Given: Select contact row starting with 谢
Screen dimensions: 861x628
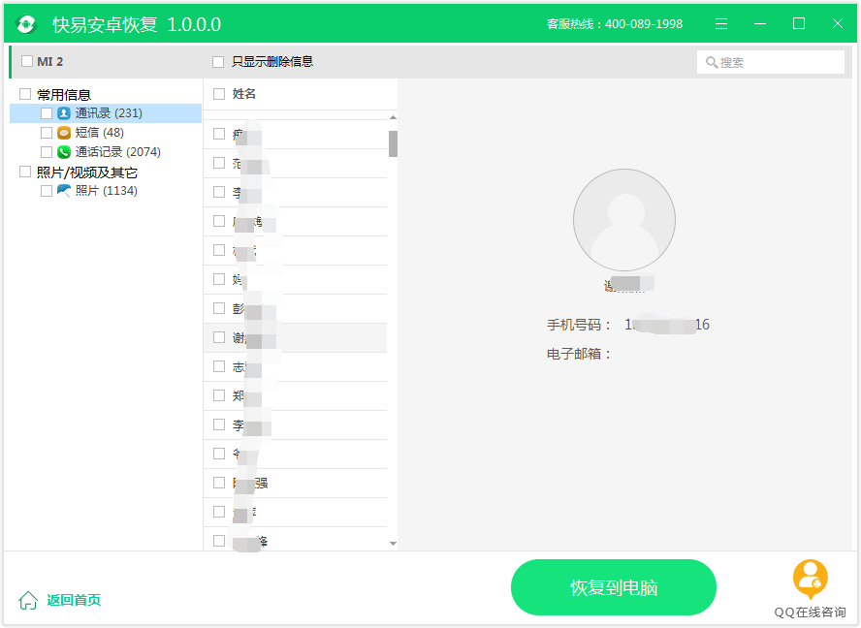Looking at the screenshot, I should [x=296, y=337].
